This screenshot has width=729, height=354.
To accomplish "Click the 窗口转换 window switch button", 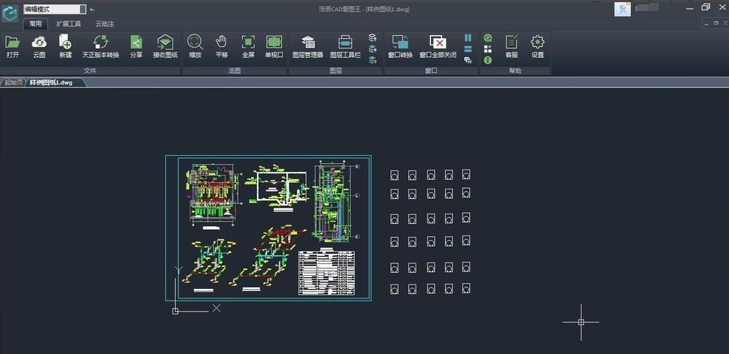I will (400, 45).
